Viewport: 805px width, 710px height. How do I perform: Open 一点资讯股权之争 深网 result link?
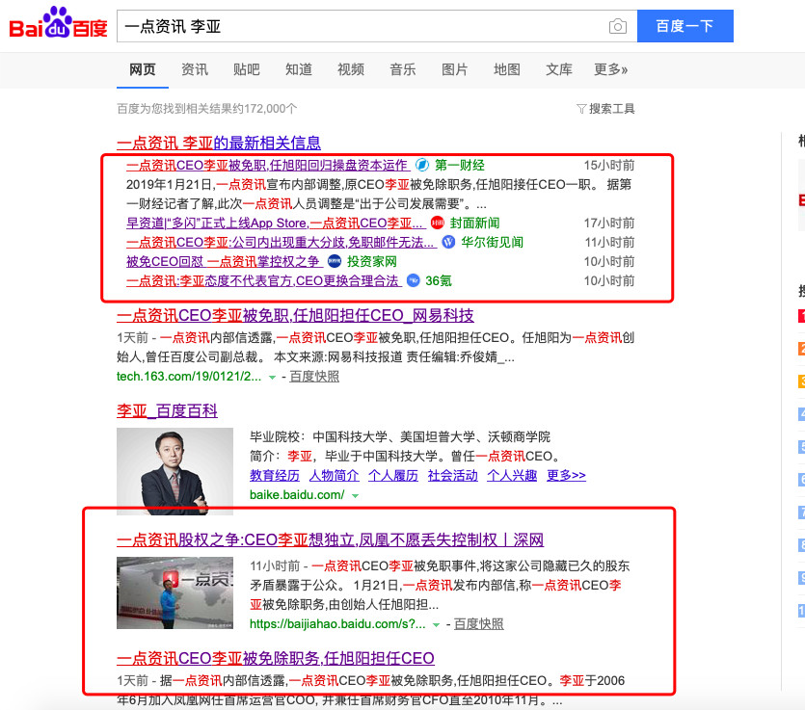[330, 539]
